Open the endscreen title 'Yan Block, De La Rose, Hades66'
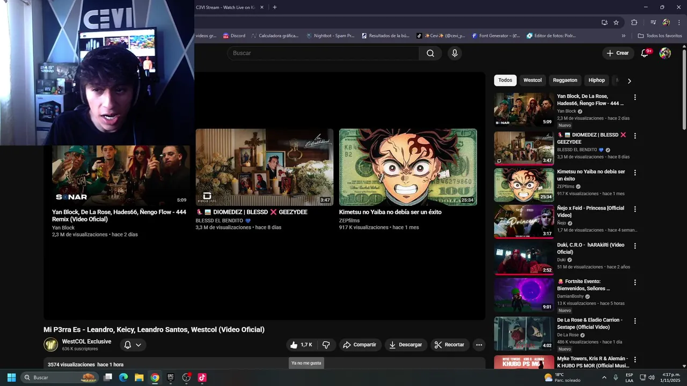The width and height of the screenshot is (687, 386). click(119, 216)
